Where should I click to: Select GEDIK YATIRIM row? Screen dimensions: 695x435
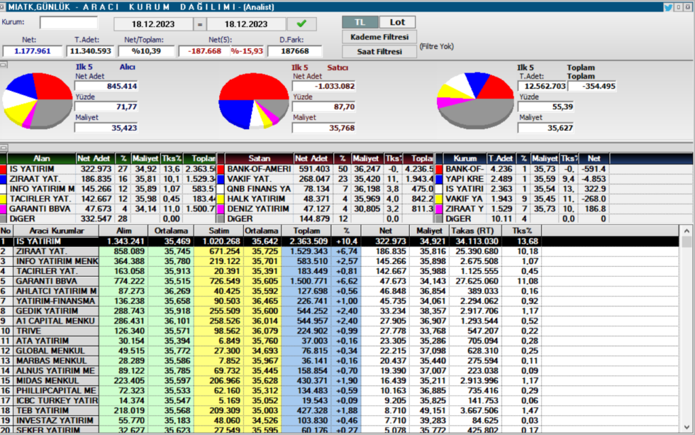click(x=339, y=311)
